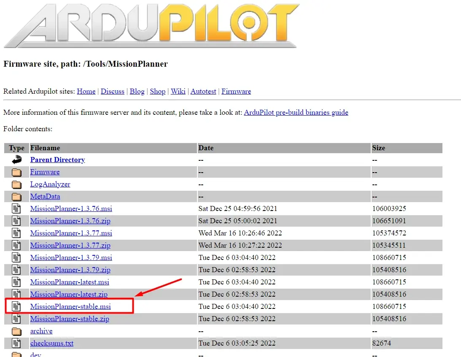Click the Type column header

coord(17,148)
